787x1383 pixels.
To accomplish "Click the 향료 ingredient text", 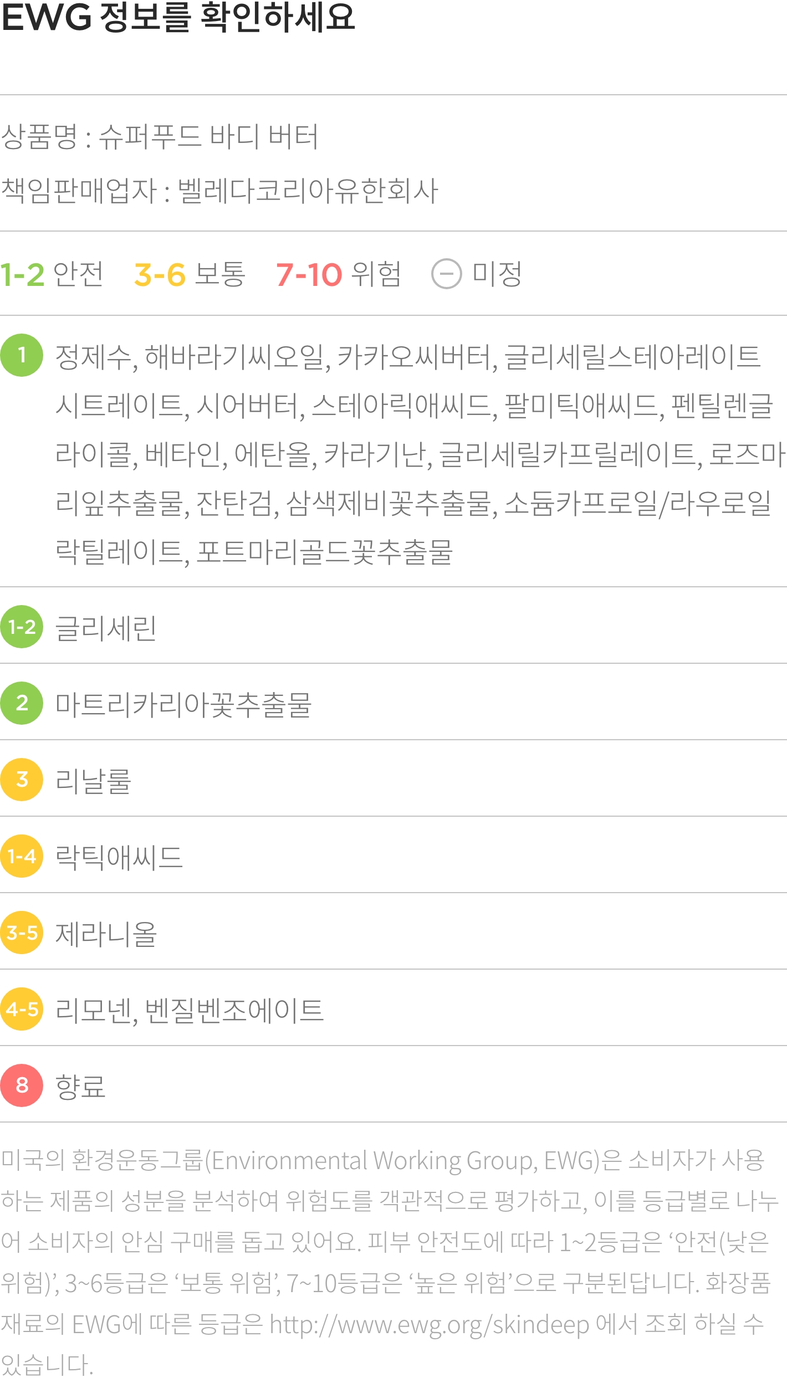I will (80, 1087).
